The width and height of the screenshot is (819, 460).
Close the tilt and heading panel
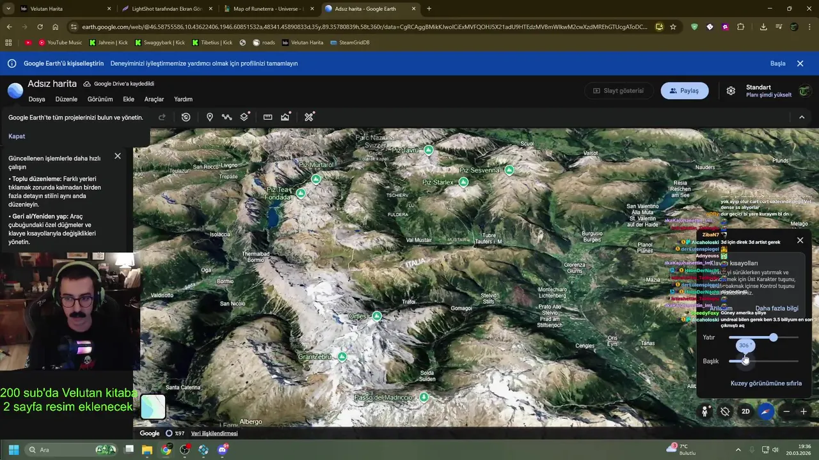[x=800, y=240]
